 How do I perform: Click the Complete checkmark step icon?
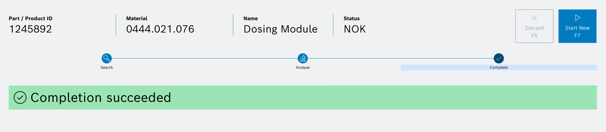tap(499, 58)
